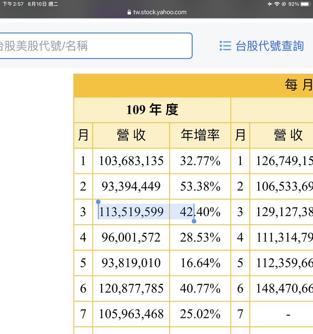Focus the 台股美股代號/名稱 search field
This screenshot has width=313, height=334.
(x=96, y=46)
